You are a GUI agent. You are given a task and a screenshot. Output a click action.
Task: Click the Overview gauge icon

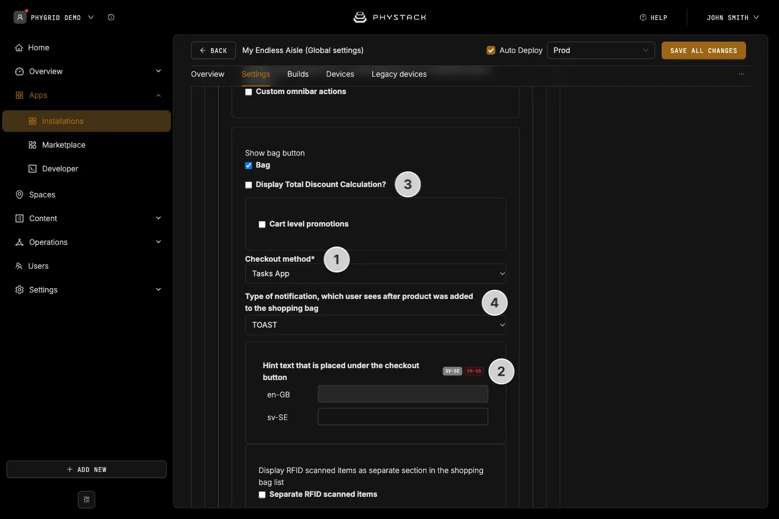[19, 71]
